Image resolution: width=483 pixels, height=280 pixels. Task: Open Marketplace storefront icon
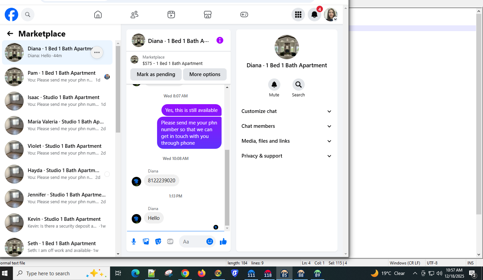pos(208,15)
